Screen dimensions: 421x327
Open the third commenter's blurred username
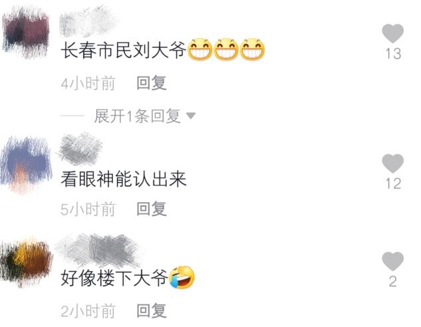coord(97,251)
